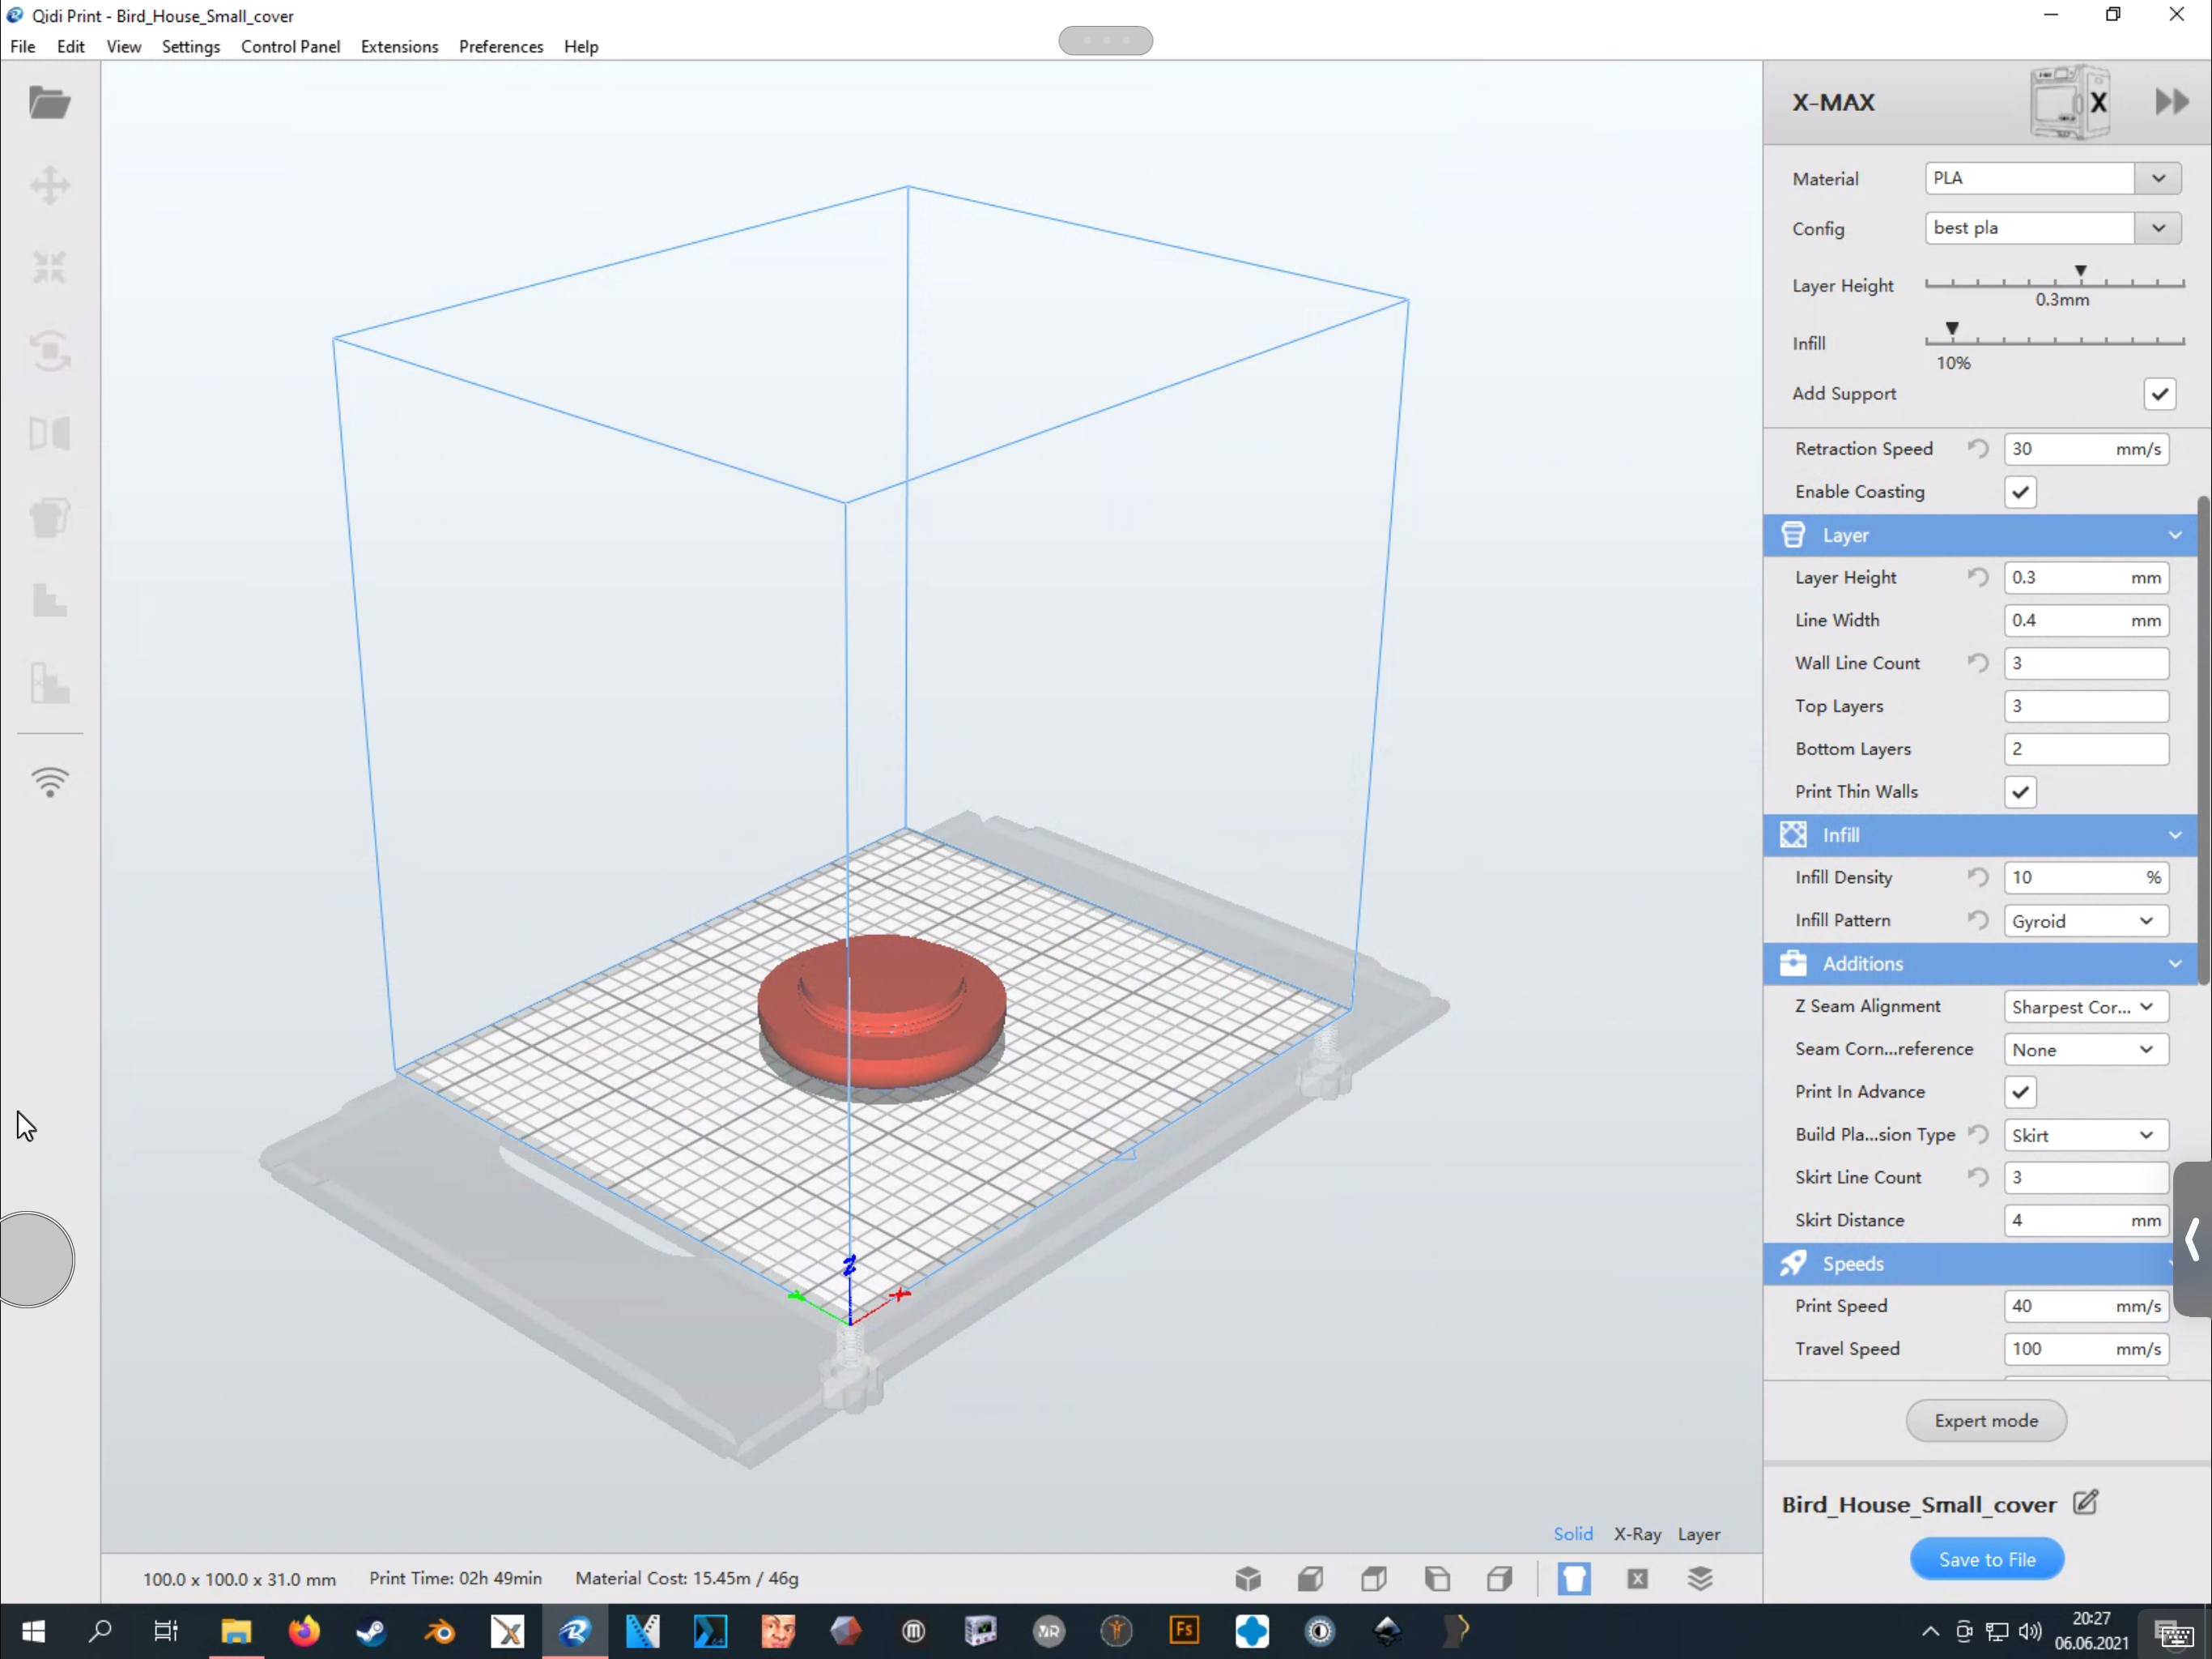Select the support blocker tool icon
Viewport: 2212px width, 1659px height.
click(49, 600)
